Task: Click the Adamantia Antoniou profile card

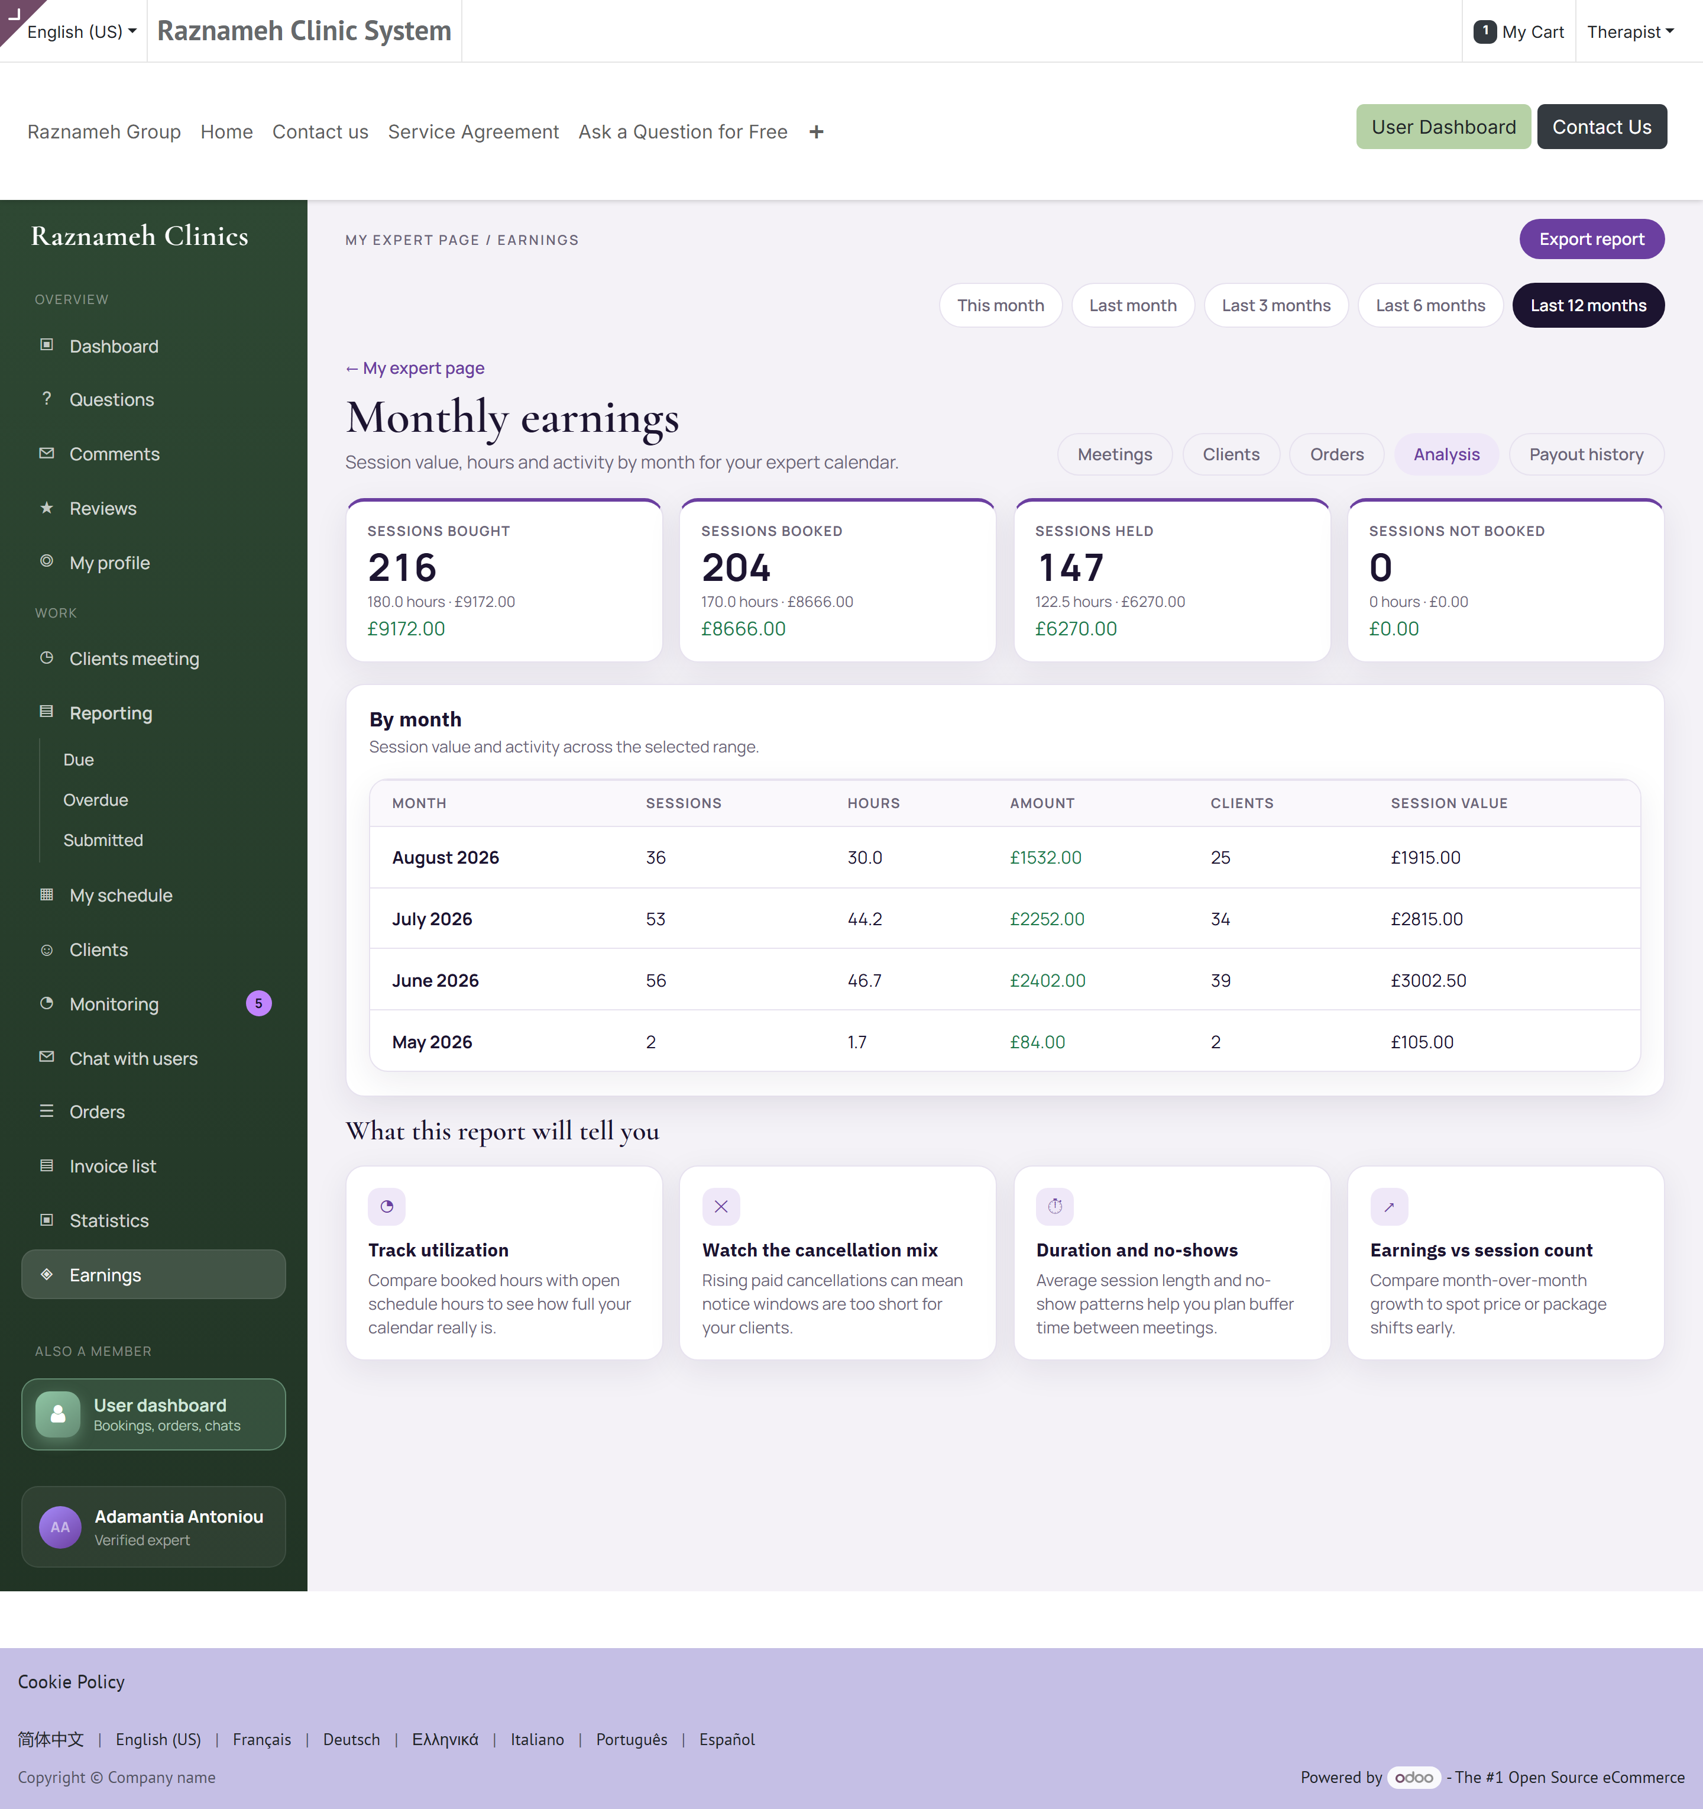Action: tap(154, 1526)
